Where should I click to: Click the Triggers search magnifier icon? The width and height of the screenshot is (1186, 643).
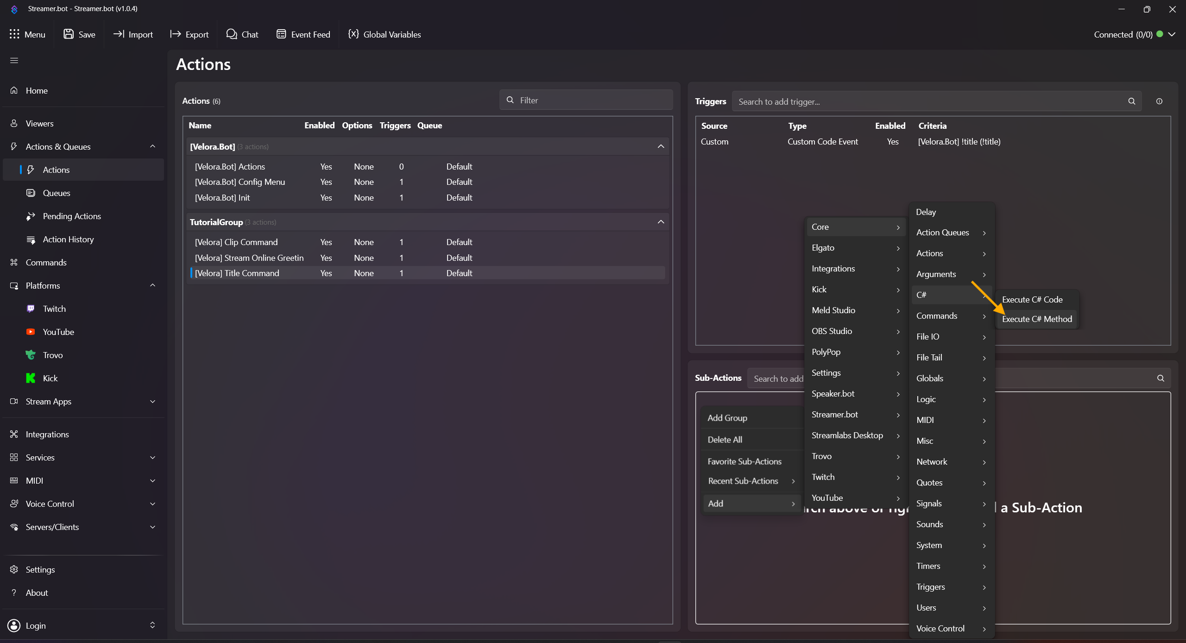pos(1132,101)
